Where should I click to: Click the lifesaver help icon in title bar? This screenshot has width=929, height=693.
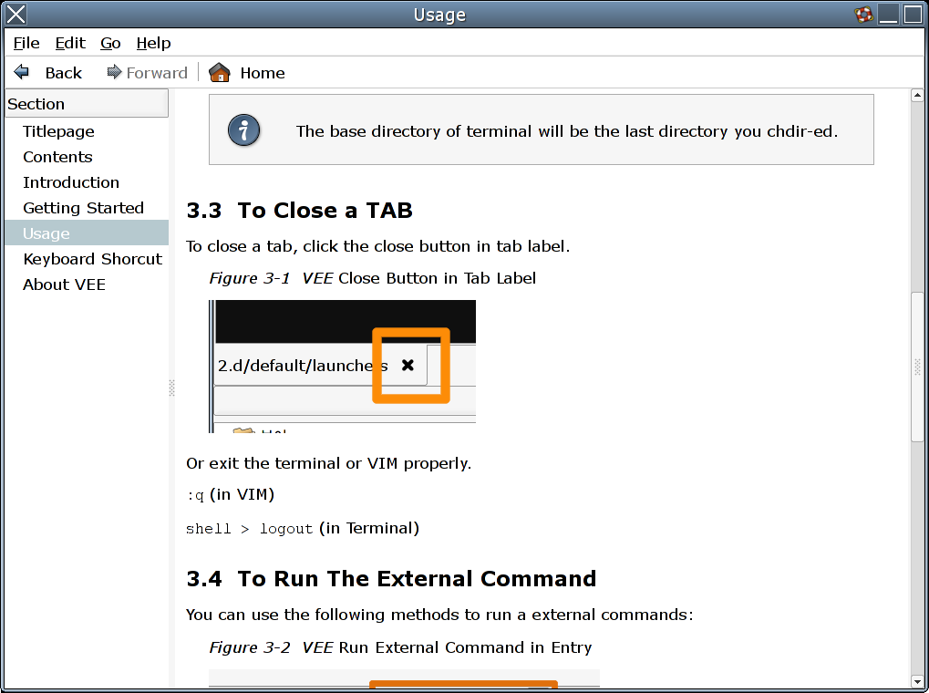863,14
